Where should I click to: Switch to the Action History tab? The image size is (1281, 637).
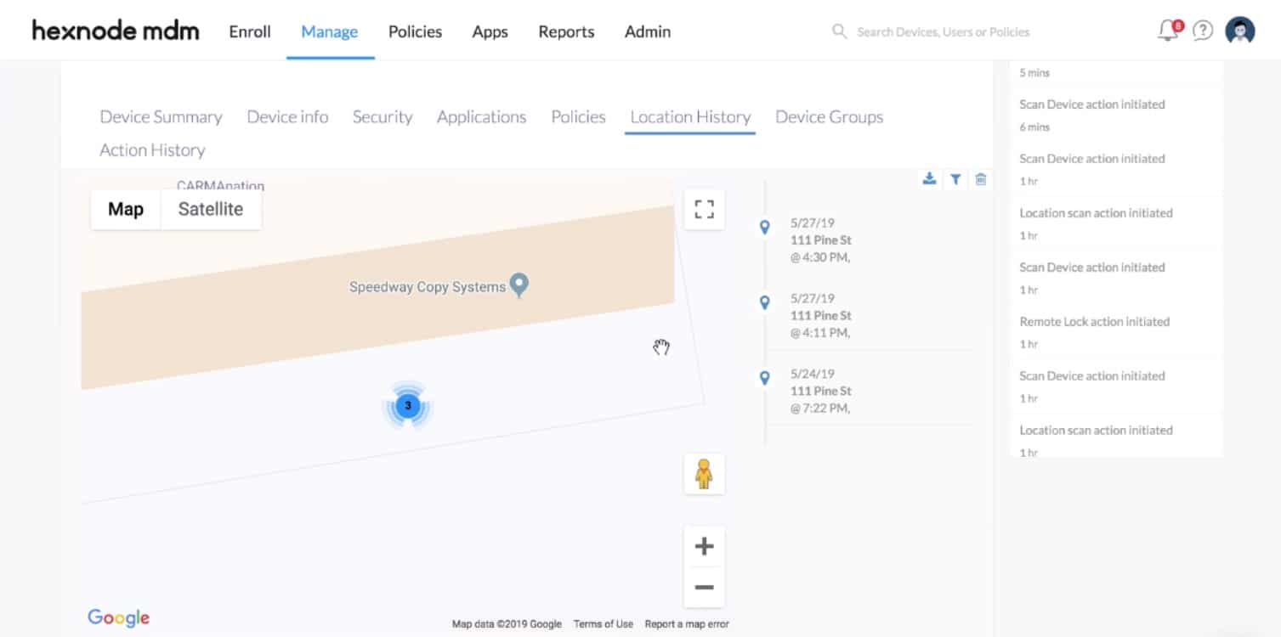[152, 150]
